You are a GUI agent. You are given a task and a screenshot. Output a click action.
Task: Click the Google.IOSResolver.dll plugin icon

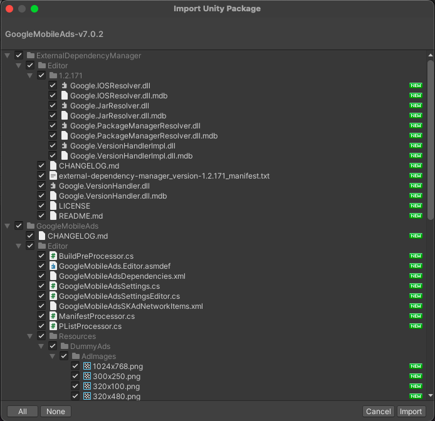tap(64, 86)
